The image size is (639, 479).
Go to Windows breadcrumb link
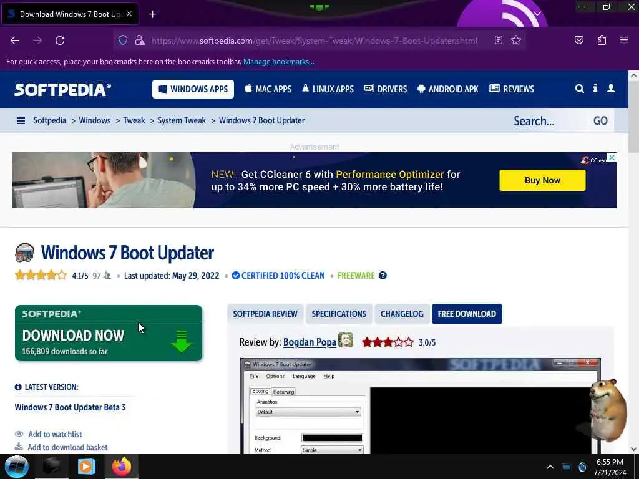(x=95, y=120)
